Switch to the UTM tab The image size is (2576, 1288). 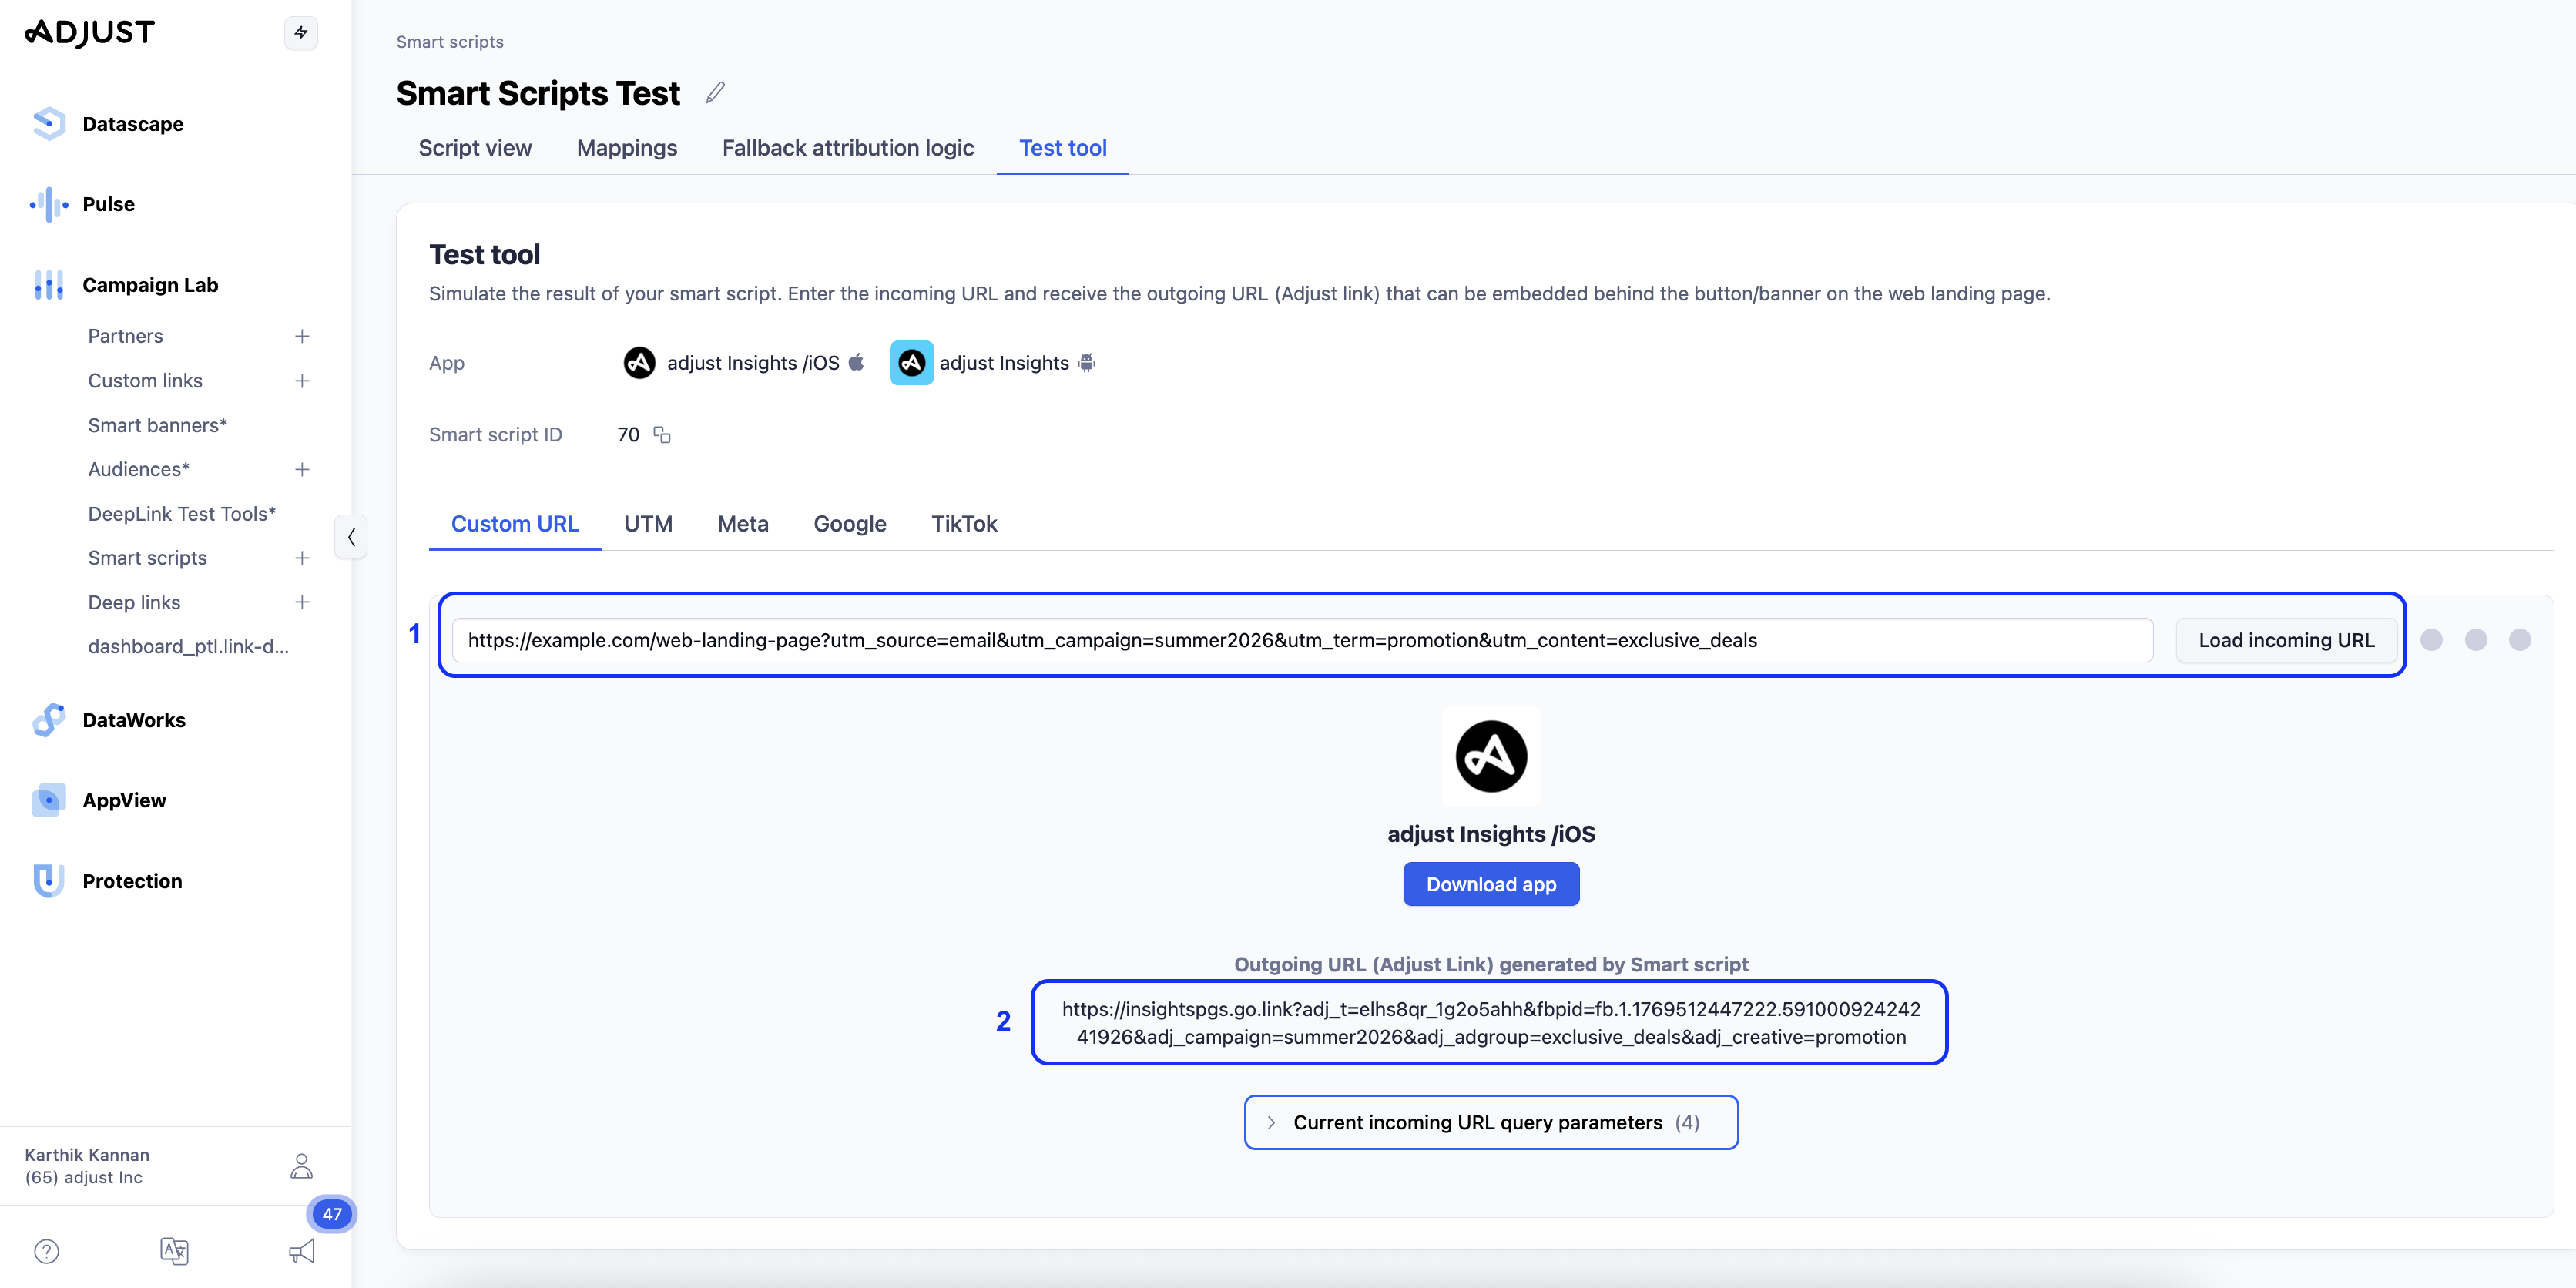(x=648, y=524)
